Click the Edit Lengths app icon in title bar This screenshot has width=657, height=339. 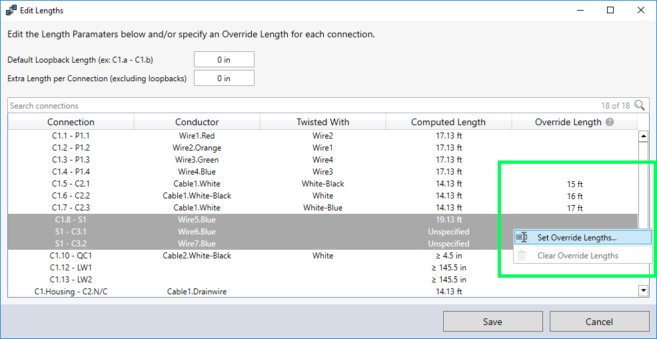click(x=11, y=11)
